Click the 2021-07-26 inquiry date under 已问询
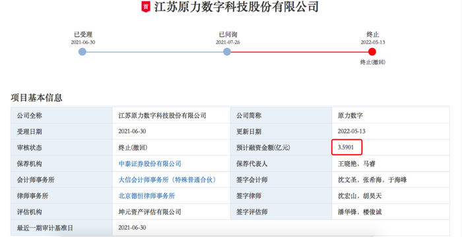This screenshot has height=237, width=462. tap(228, 42)
